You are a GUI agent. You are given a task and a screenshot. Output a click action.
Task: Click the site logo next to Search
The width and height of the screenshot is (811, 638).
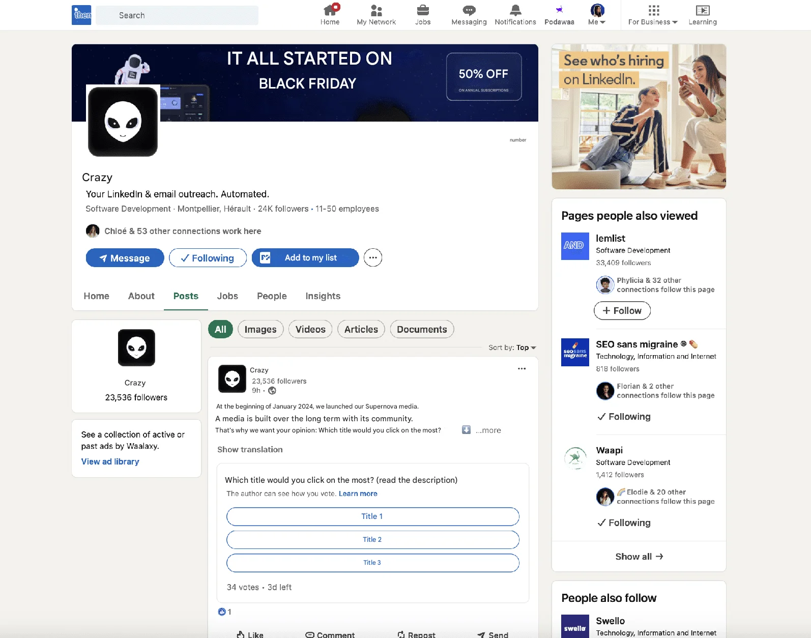[81, 15]
